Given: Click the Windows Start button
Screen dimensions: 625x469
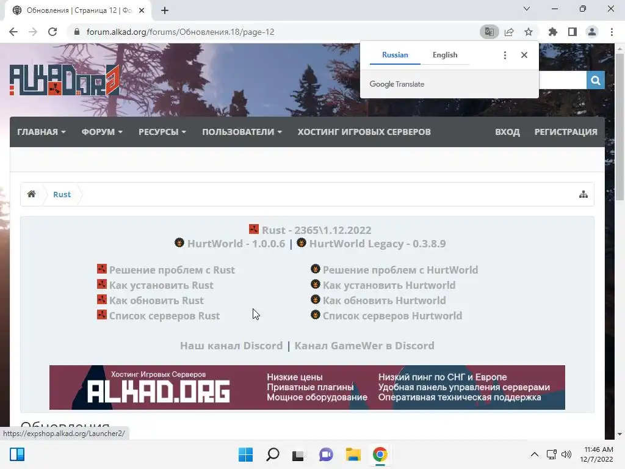Looking at the screenshot, I should 245,454.
